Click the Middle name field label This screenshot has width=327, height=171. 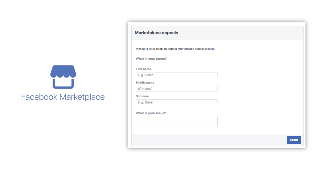coord(145,83)
